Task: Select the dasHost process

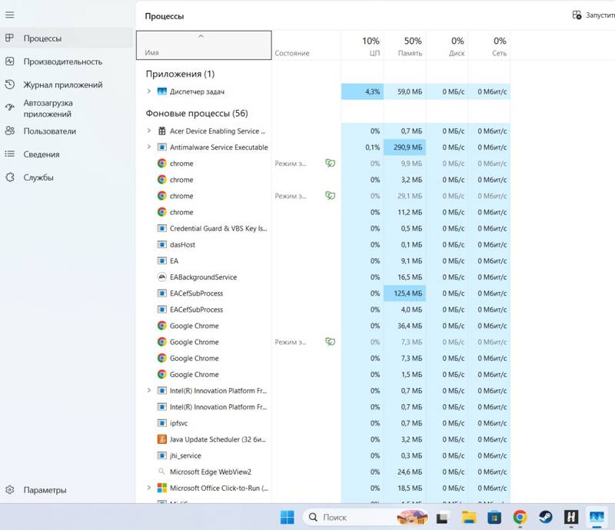Action: pos(323,244)
